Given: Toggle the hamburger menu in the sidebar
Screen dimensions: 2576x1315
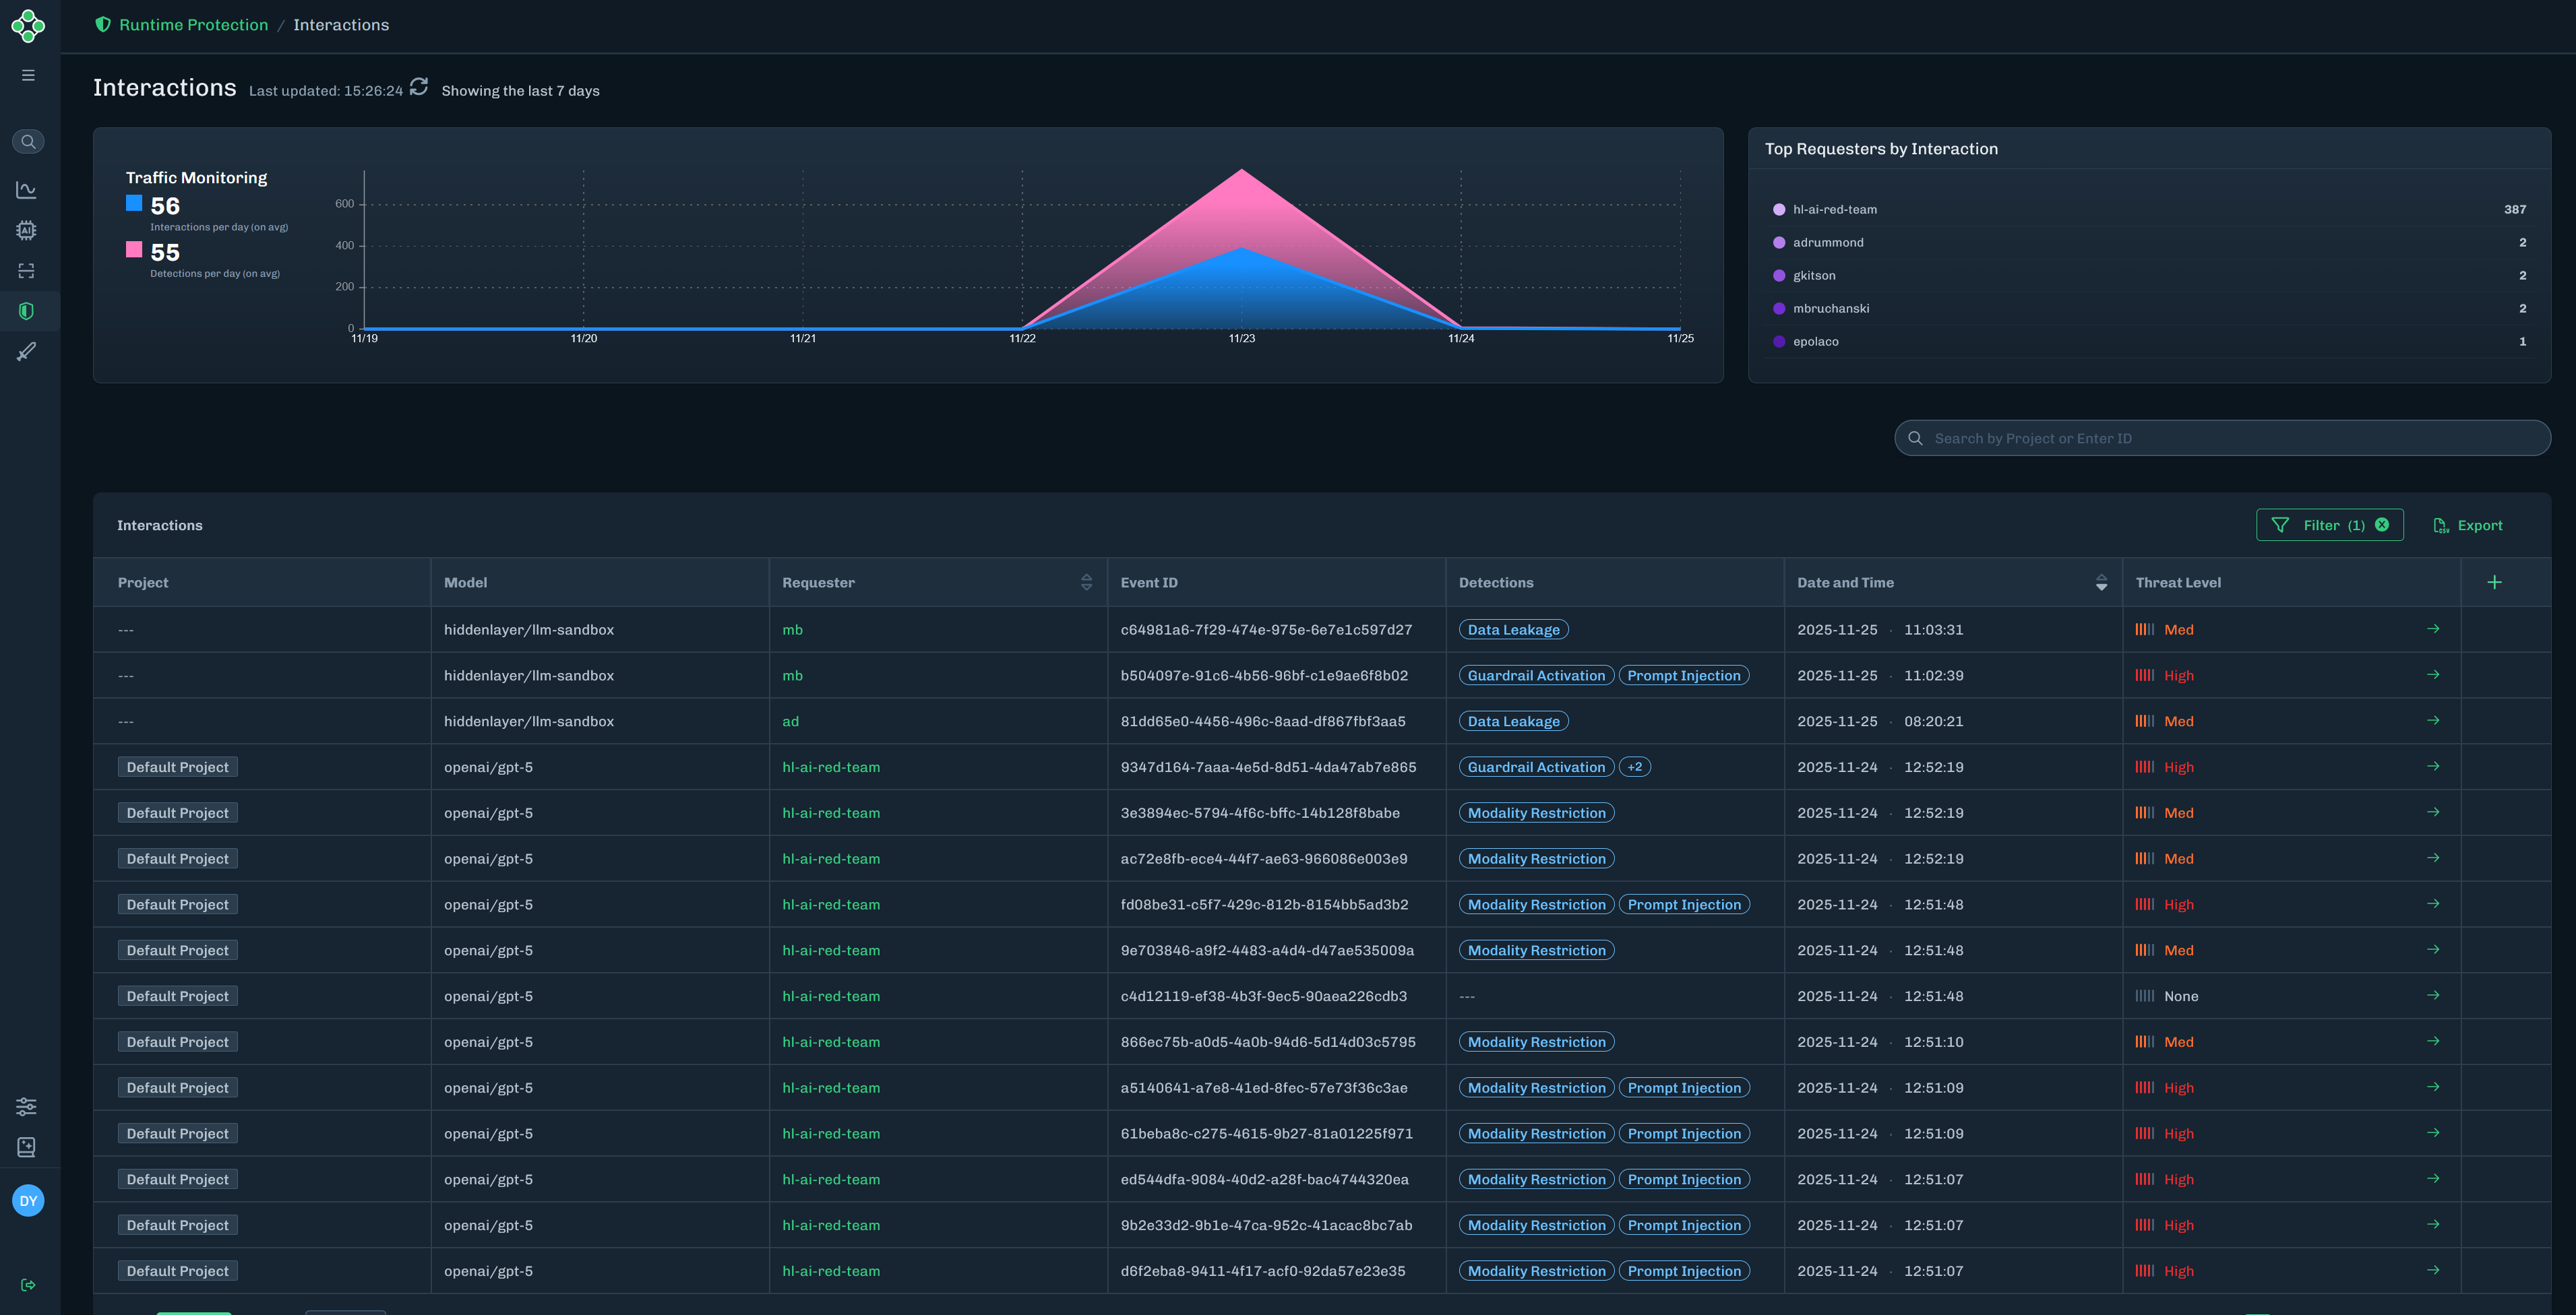Looking at the screenshot, I should point(28,74).
